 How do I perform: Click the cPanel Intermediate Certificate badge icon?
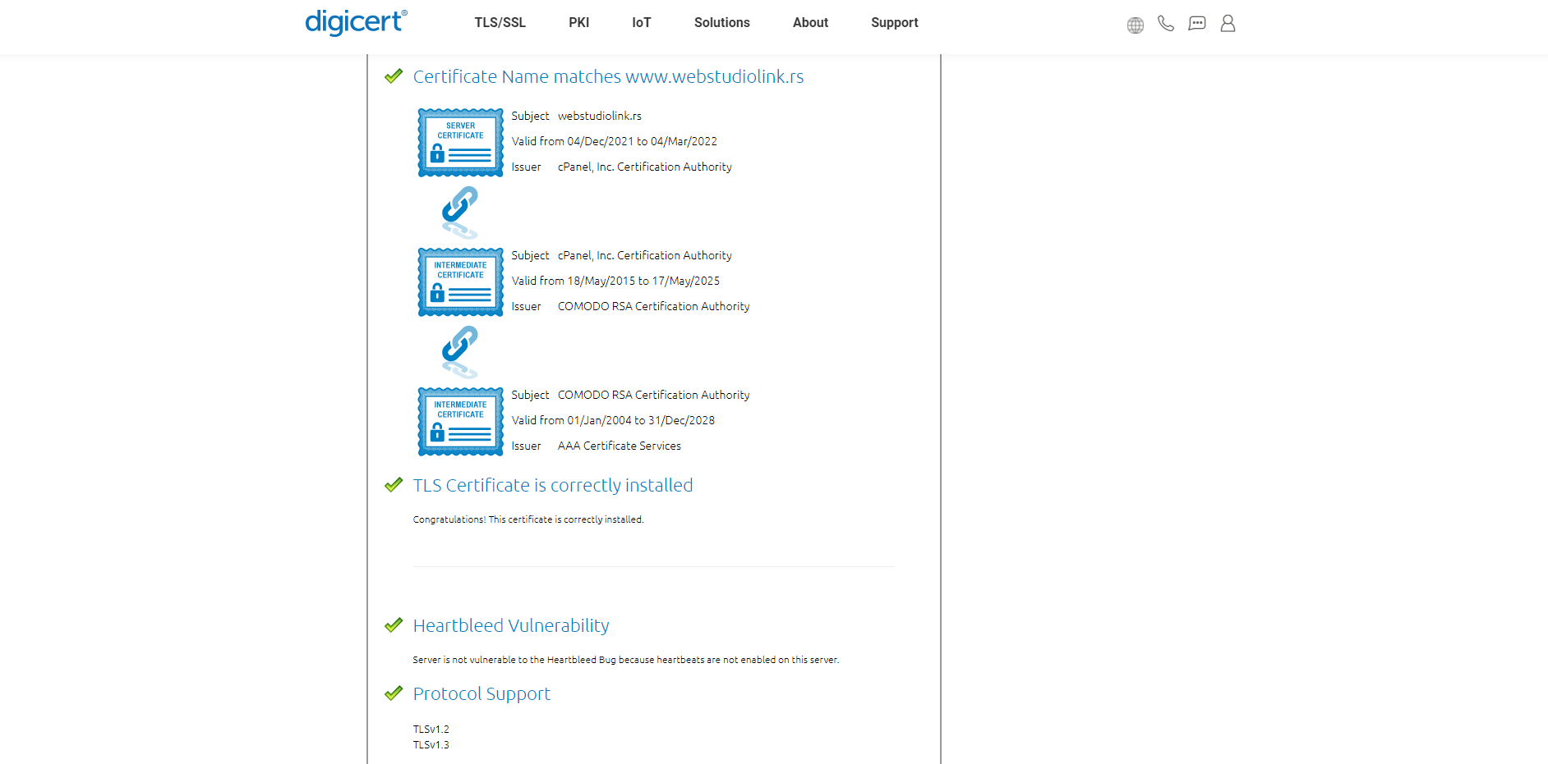[460, 282]
